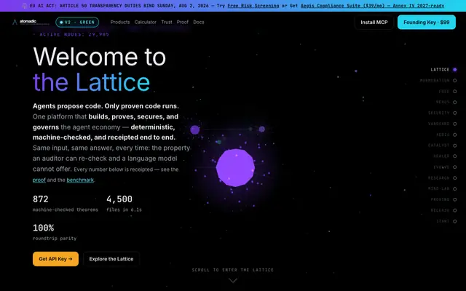Click the large purple lattice sphere

coord(235,168)
